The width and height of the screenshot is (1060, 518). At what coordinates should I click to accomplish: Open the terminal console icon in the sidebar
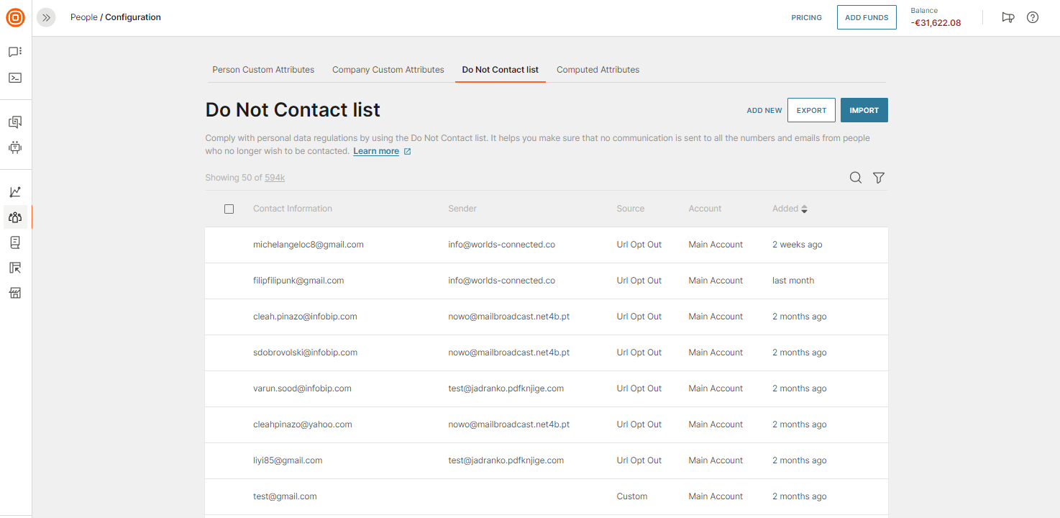[15, 78]
